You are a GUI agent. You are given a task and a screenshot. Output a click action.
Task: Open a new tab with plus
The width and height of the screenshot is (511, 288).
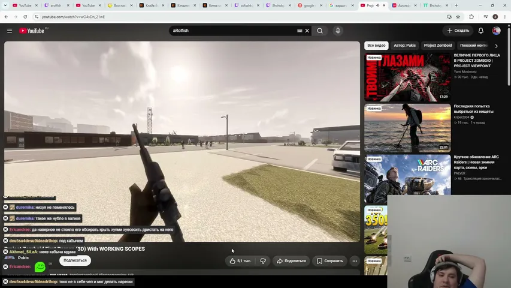click(x=456, y=5)
